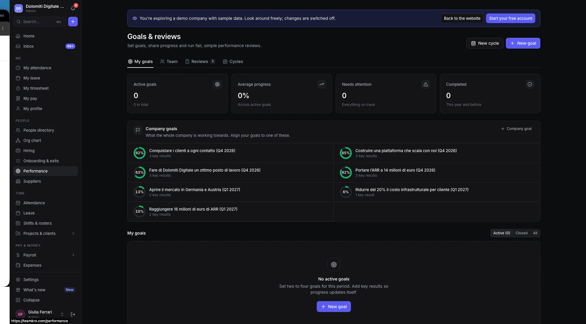This screenshot has width=586, height=324.
Task: Show All goals filter
Action: (535, 233)
